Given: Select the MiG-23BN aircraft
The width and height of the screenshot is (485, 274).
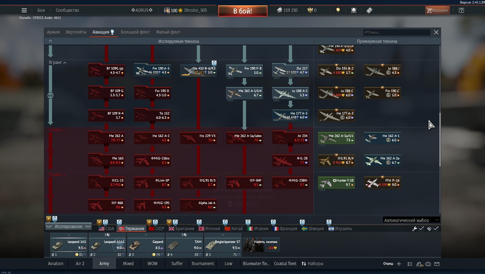Looking at the screenshot, I should [290, 183].
